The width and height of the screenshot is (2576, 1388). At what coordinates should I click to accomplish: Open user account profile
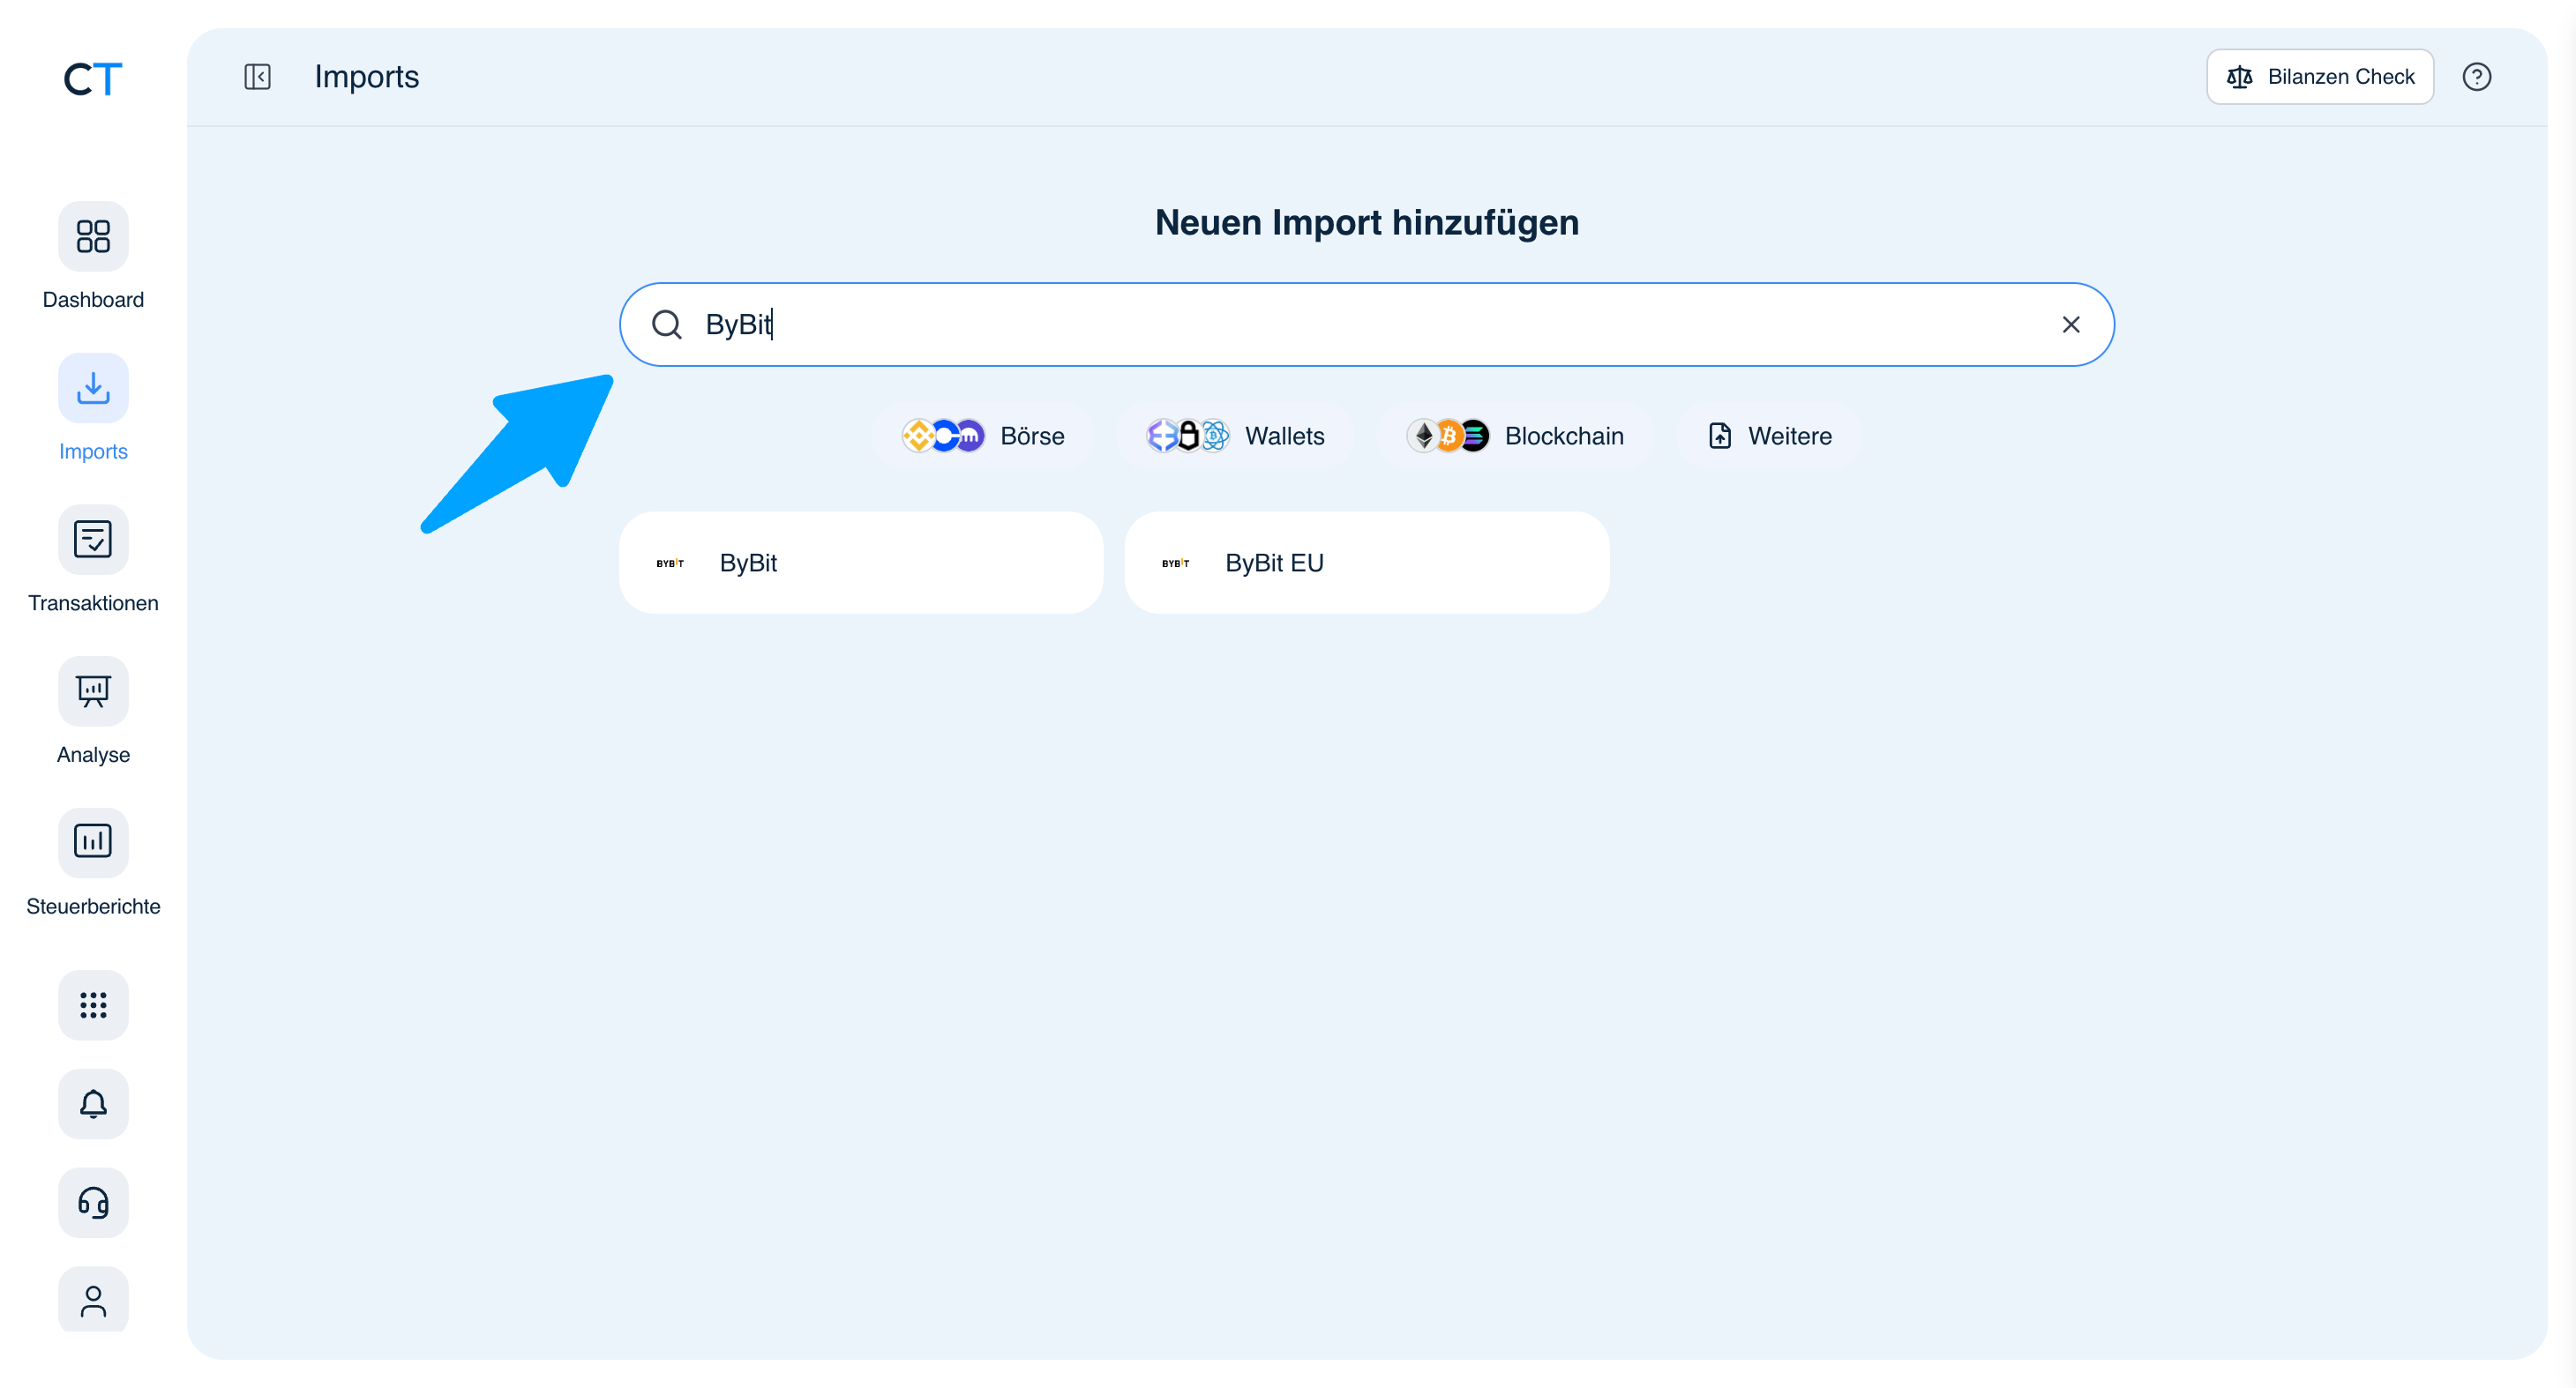(93, 1300)
